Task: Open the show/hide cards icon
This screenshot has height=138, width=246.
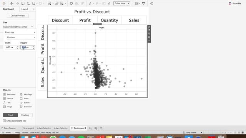Action: [137, 3]
